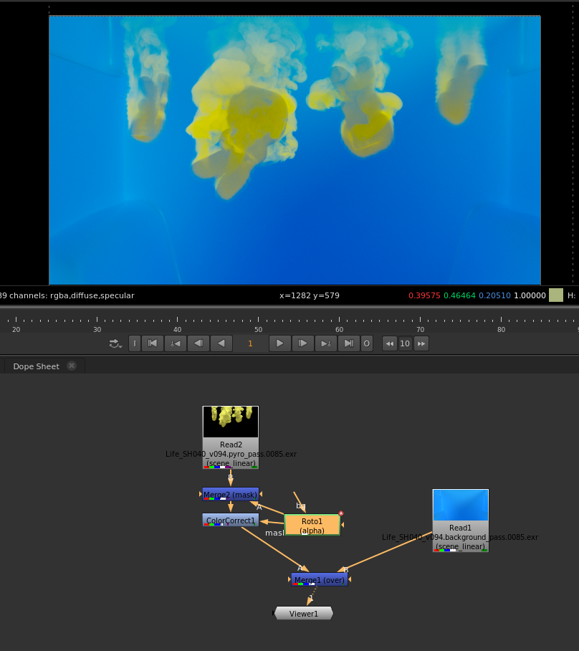Skip forward by frame increment
Screen dimensions: 579x651
421,343
